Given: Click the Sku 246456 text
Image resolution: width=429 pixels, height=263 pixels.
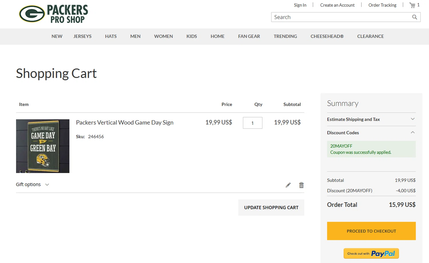Looking at the screenshot, I should (x=90, y=137).
